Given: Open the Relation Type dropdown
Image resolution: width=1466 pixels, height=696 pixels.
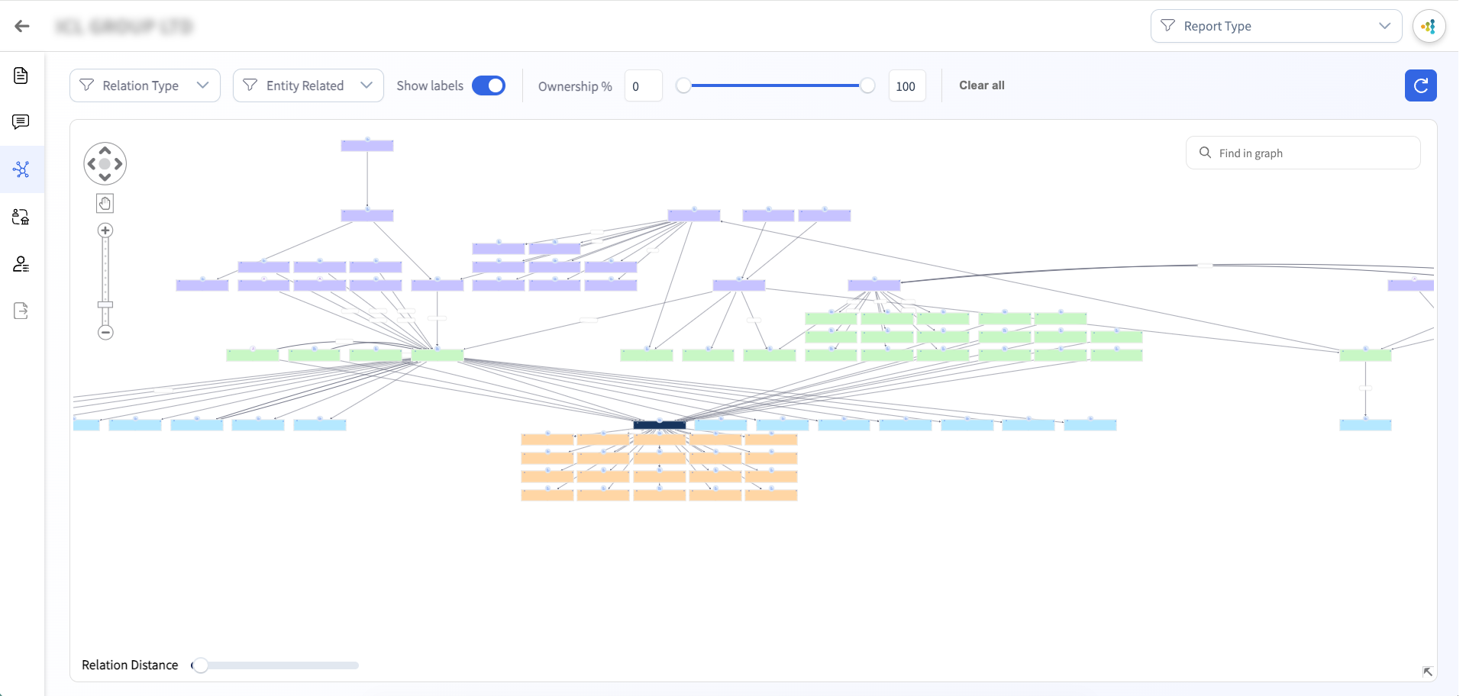Looking at the screenshot, I should click(x=145, y=85).
